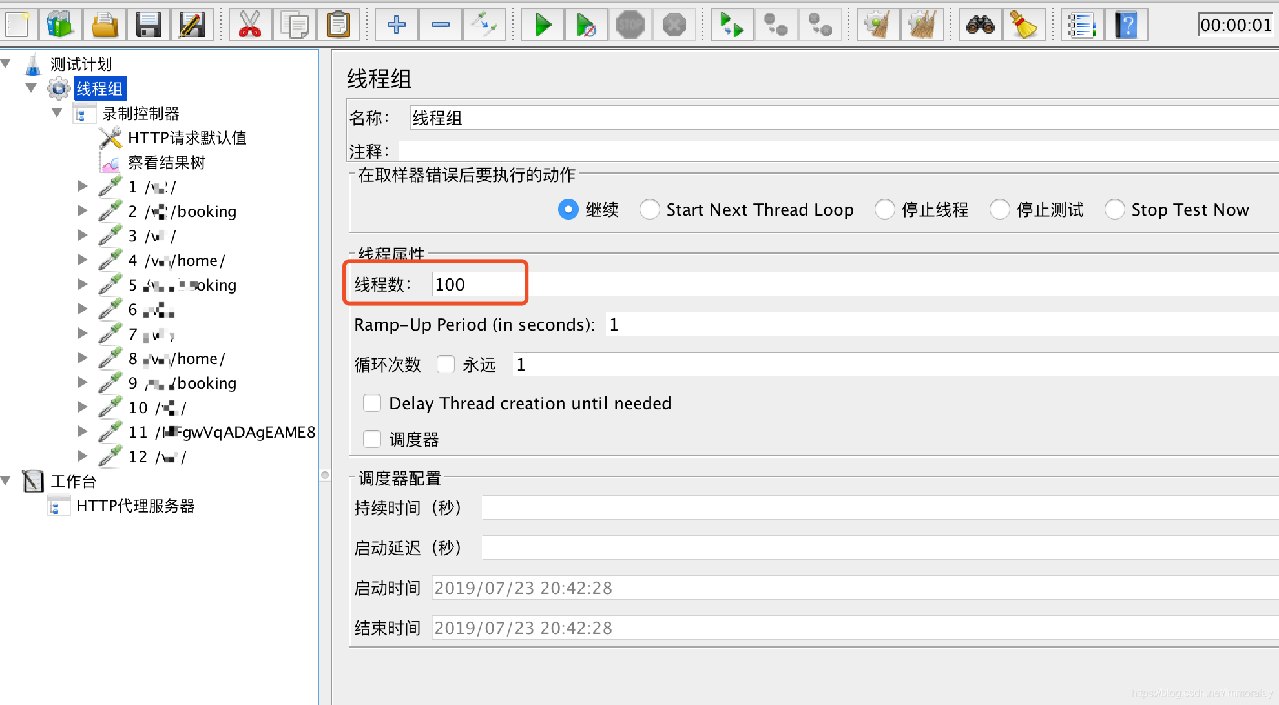This screenshot has width=1279, height=705.
Task: Click the Cut scissors toolbar icon
Action: [x=250, y=25]
